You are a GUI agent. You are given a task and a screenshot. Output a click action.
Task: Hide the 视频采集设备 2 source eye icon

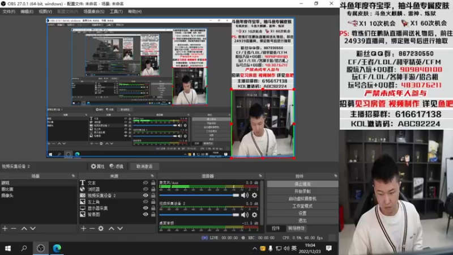point(146,195)
